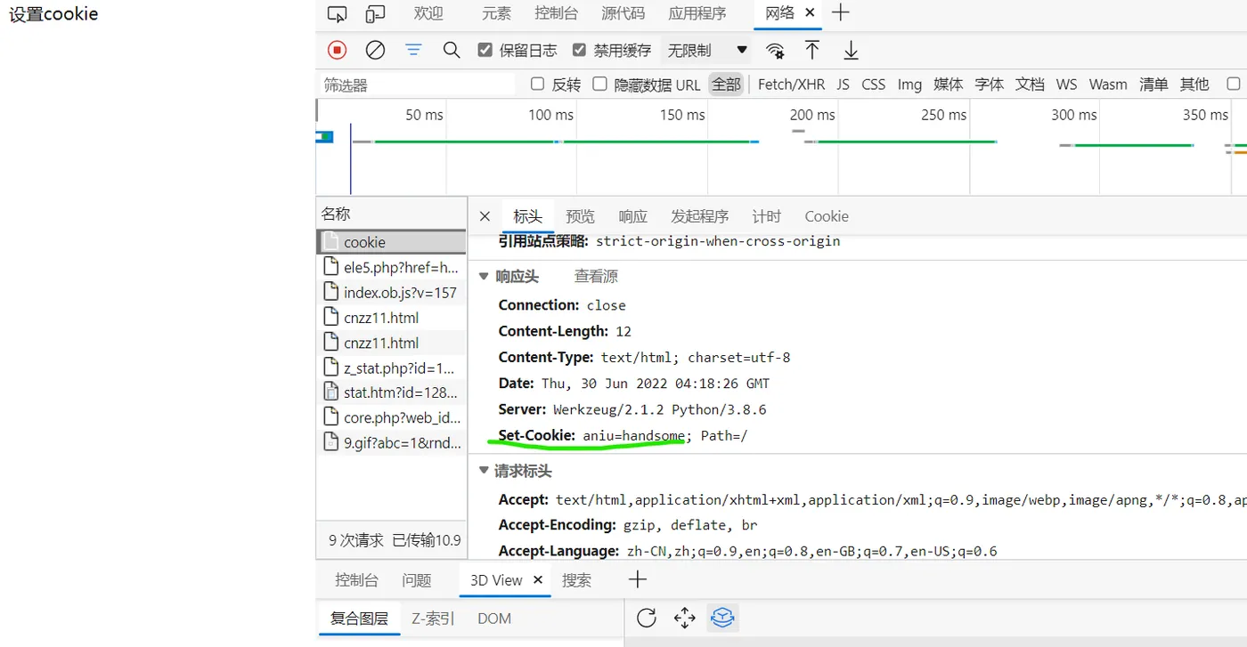Viewport: 1247px width, 647px height.
Task: Open the drawer 控制台 tab
Action: click(x=356, y=580)
